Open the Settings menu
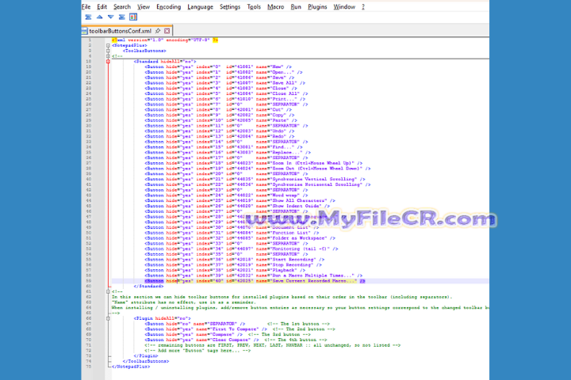The width and height of the screenshot is (571, 380). pos(230,7)
